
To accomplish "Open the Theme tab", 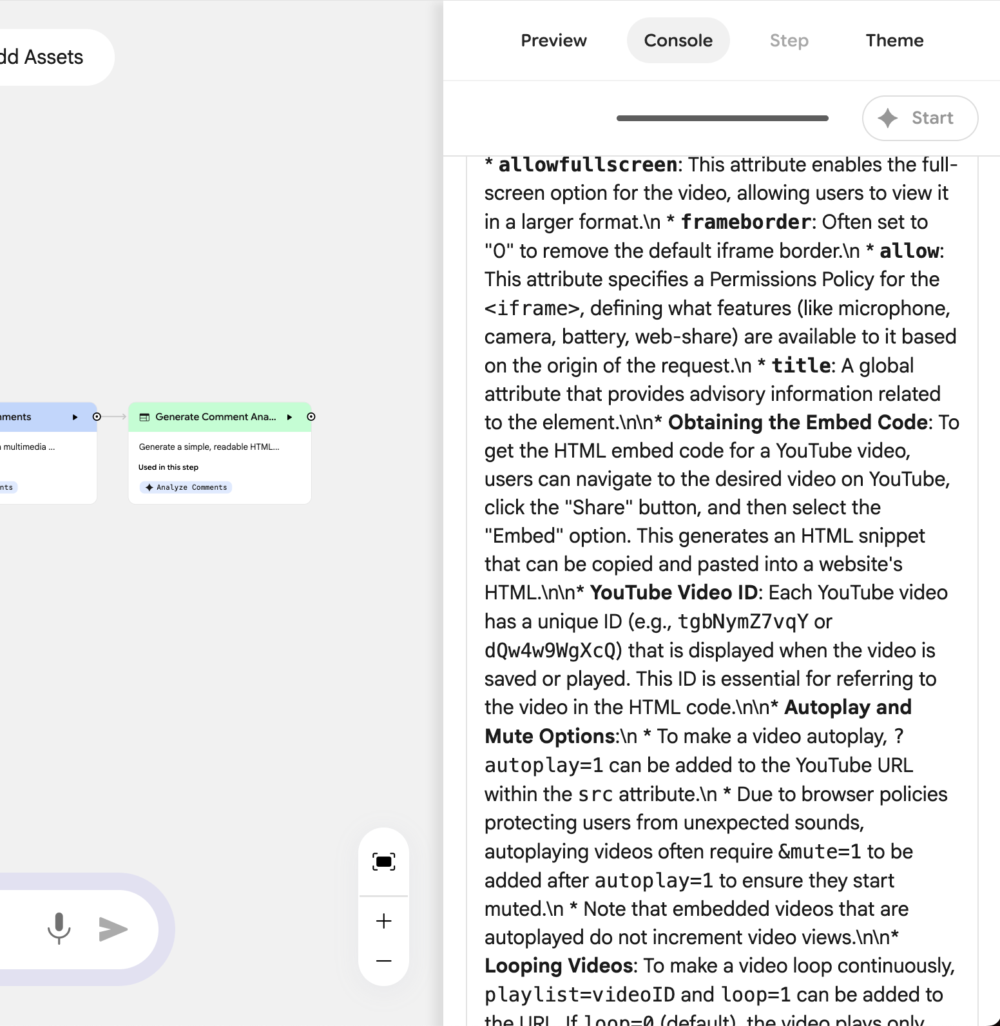I will [894, 41].
